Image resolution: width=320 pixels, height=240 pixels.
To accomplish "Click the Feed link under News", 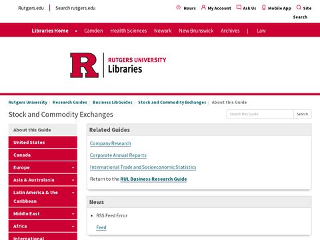I will pyautogui.click(x=101, y=227).
